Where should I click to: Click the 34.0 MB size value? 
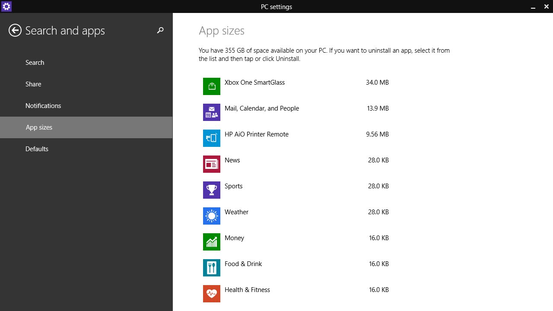click(x=377, y=83)
